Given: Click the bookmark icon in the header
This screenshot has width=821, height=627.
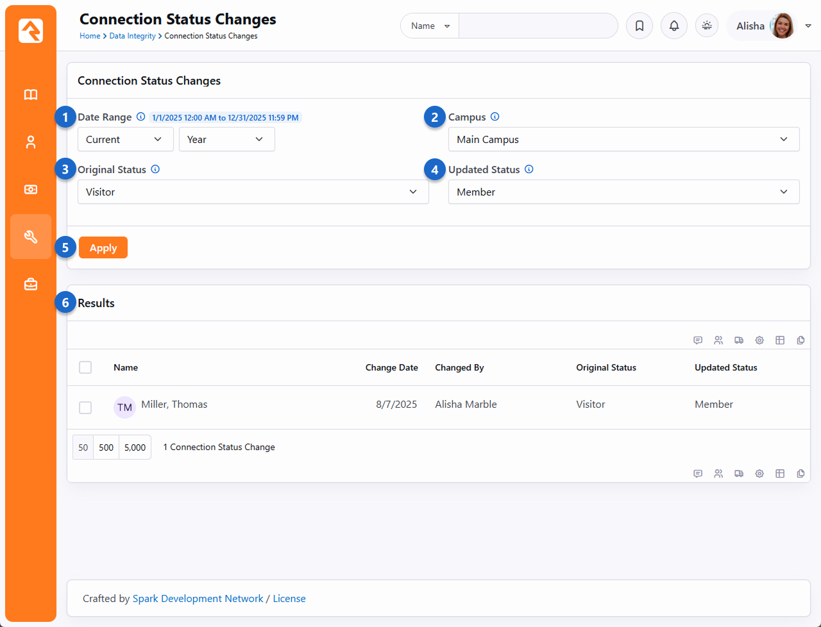Looking at the screenshot, I should click(x=639, y=26).
